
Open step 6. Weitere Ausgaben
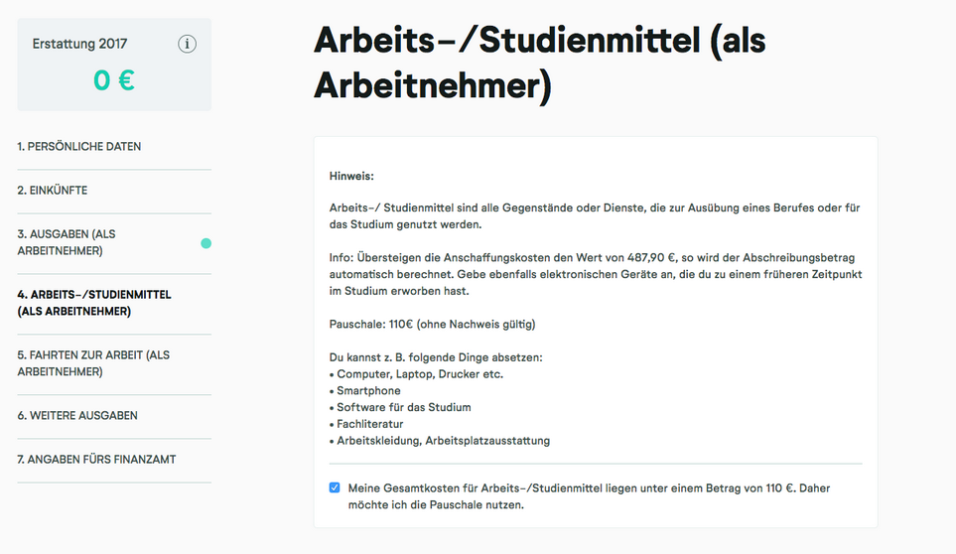pyautogui.click(x=77, y=416)
